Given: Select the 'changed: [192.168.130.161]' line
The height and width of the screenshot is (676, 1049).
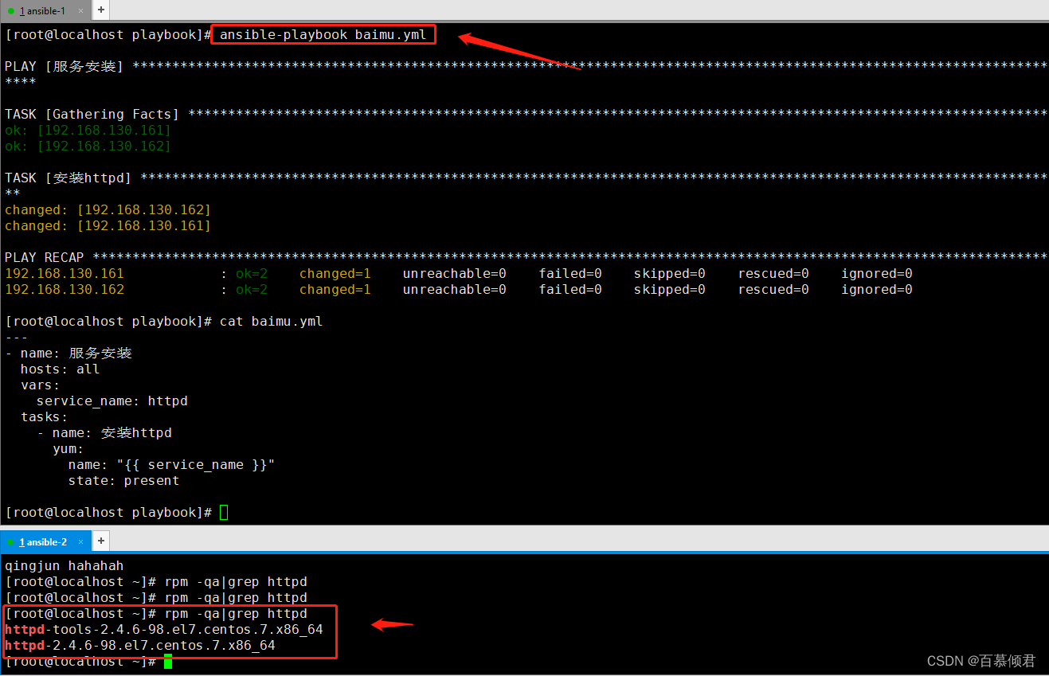Looking at the screenshot, I should tap(108, 226).
